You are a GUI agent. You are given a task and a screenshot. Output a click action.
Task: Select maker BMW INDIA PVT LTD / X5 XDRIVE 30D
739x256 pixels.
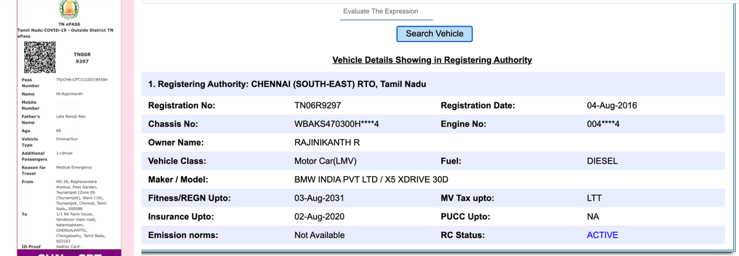click(371, 180)
